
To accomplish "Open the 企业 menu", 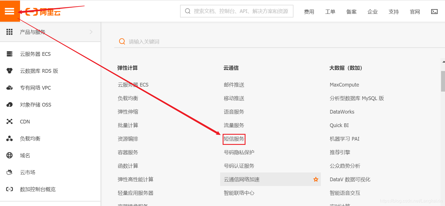I will pos(372,12).
